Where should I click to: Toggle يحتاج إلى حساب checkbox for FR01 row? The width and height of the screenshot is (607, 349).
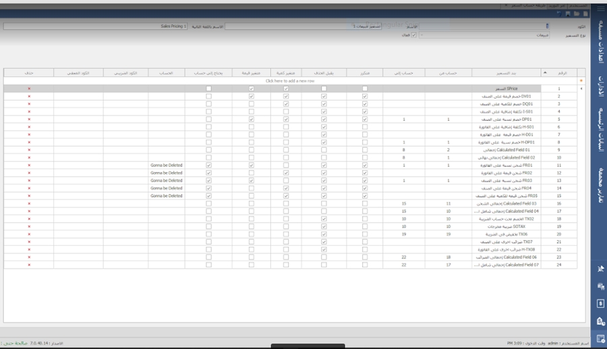pyautogui.click(x=208, y=165)
